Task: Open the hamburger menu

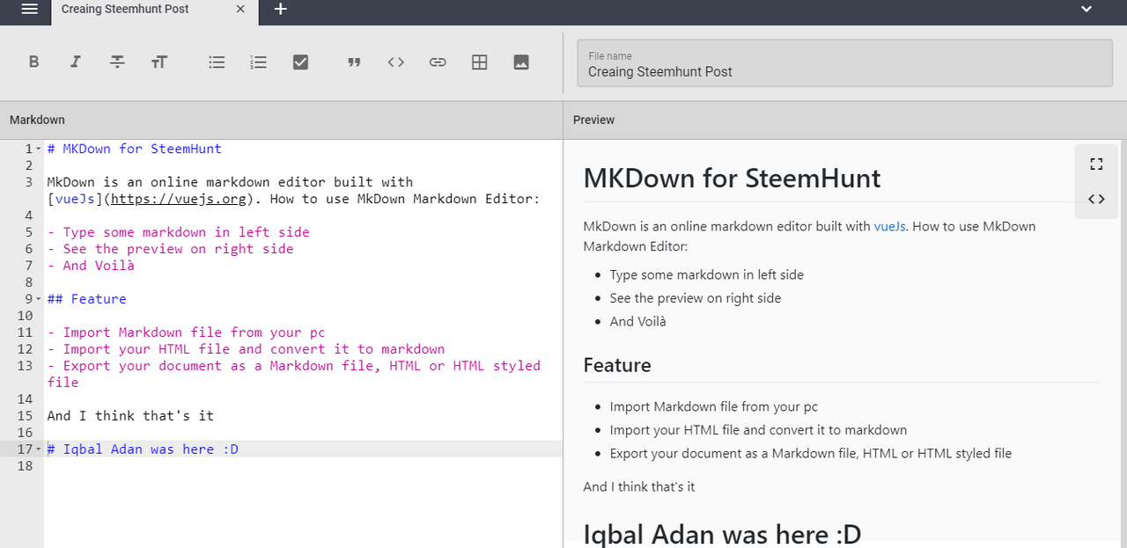Action: point(29,9)
